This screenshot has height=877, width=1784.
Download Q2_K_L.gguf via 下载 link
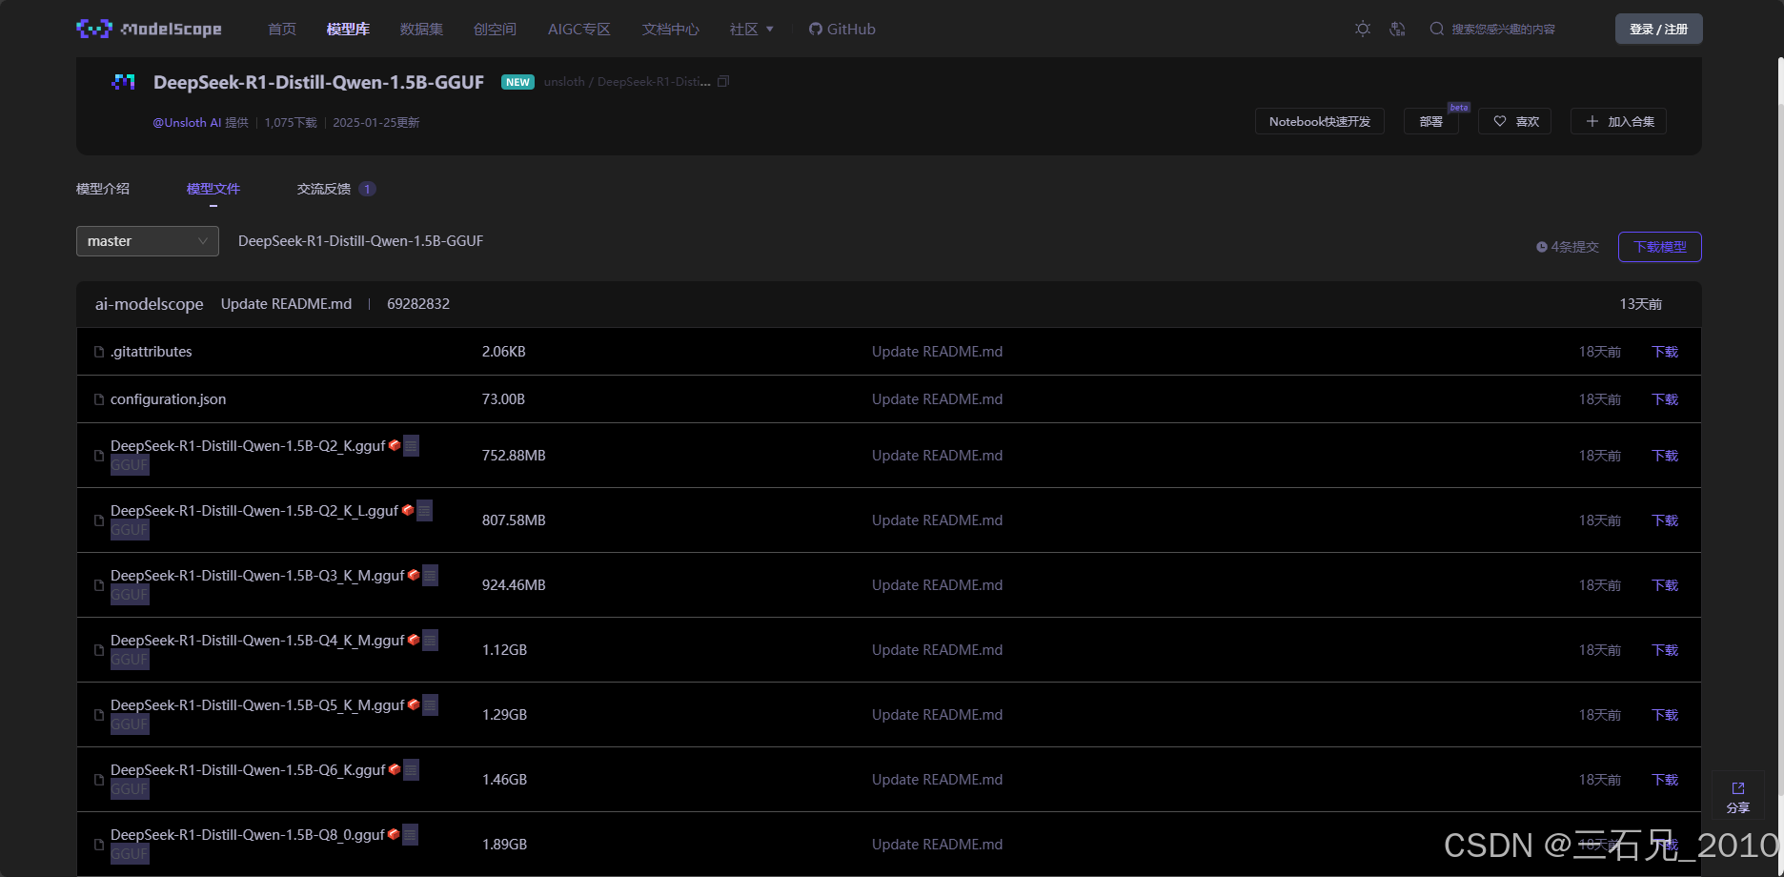[1665, 520]
